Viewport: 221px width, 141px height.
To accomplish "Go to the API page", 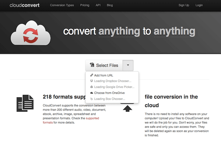I will [98, 5].
